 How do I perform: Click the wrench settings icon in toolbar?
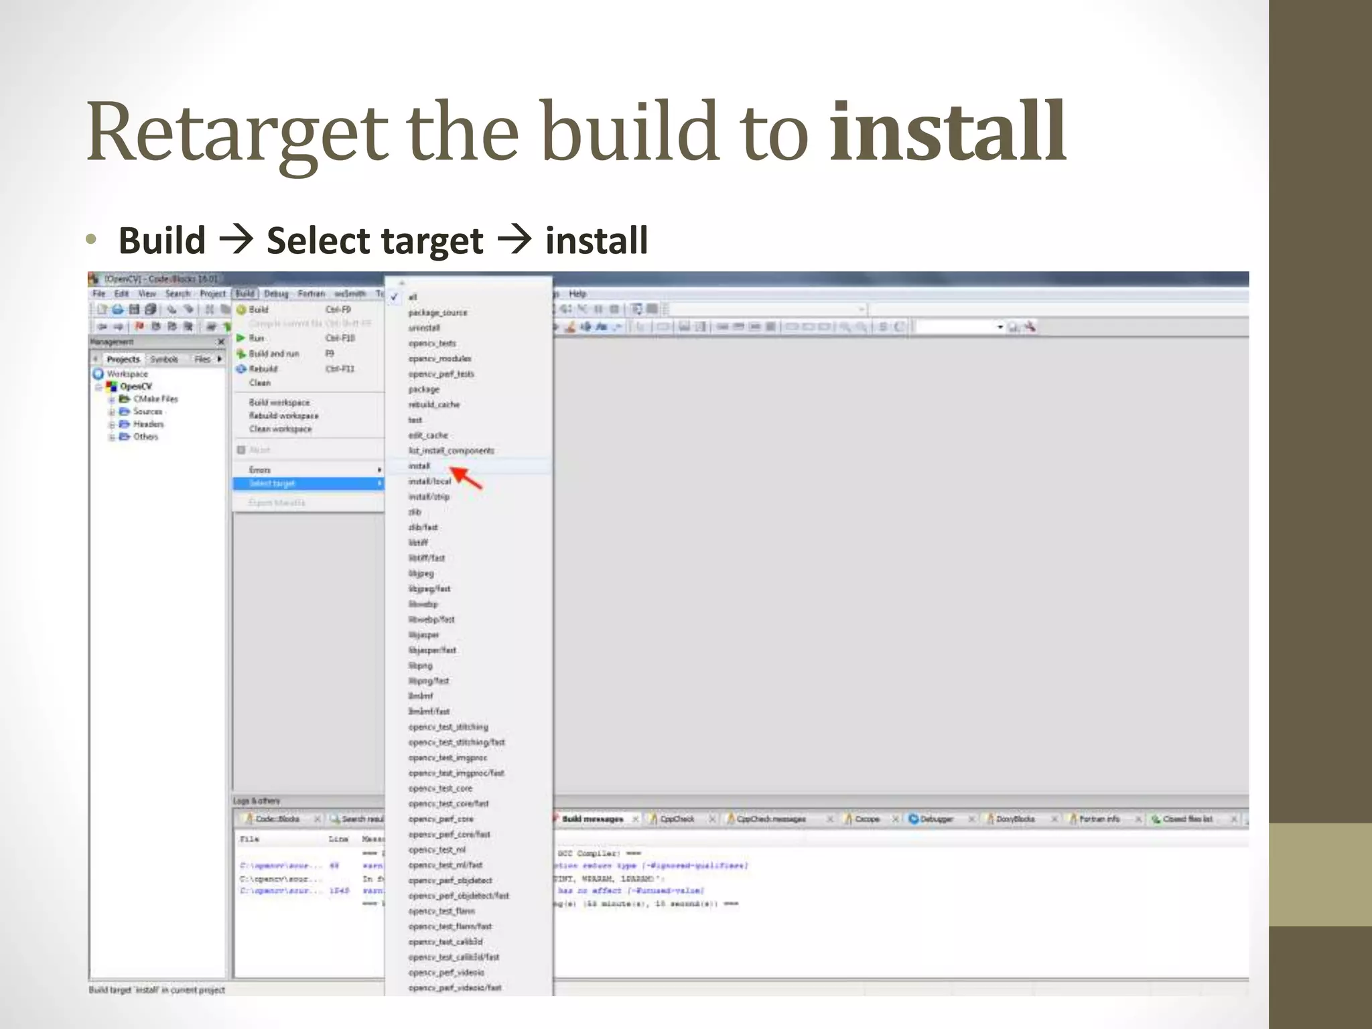[1030, 326]
